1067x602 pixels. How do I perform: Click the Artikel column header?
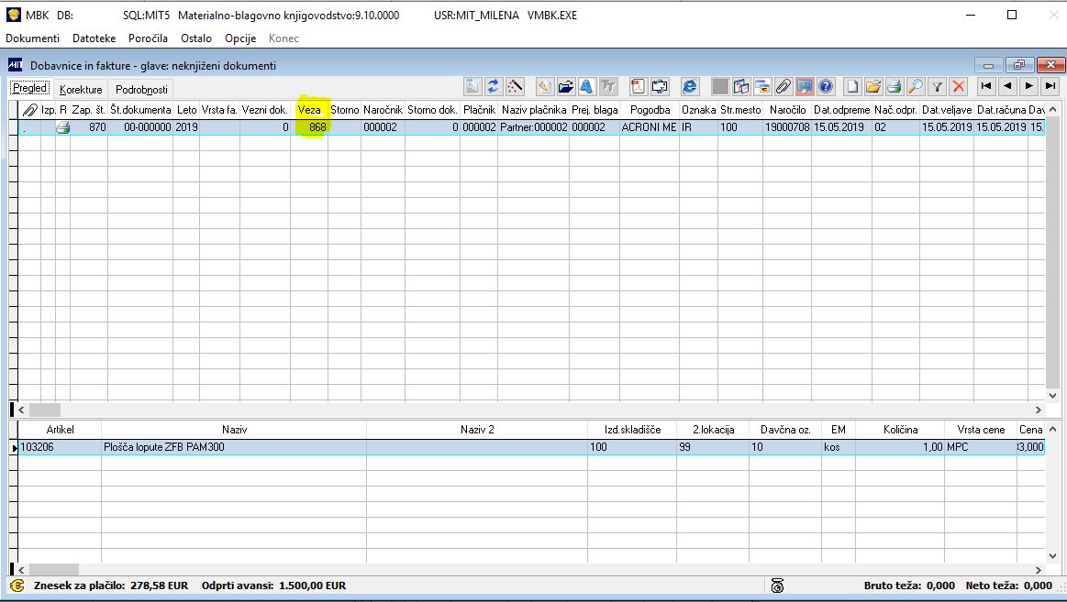coord(60,430)
